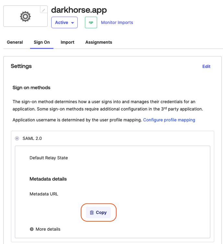The image size is (223, 244).
Task: Expand the More details section
Action: coord(48,229)
